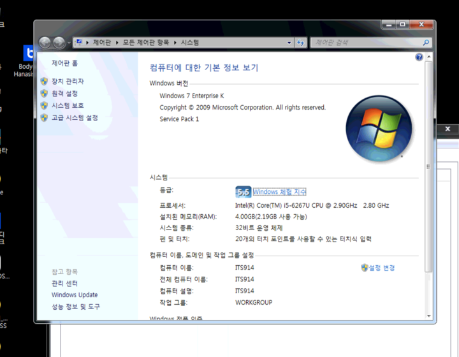The width and height of the screenshot is (459, 357).
Task: Open address bar history dropdown arrow
Action: 289,43
